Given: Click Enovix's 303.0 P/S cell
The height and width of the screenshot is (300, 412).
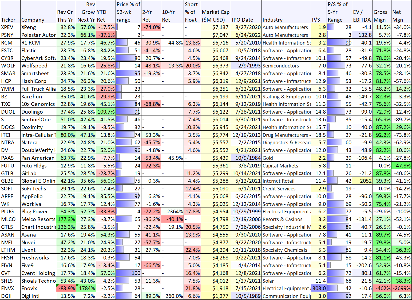Looking at the screenshot, I should pyautogui.click(x=319, y=289).
